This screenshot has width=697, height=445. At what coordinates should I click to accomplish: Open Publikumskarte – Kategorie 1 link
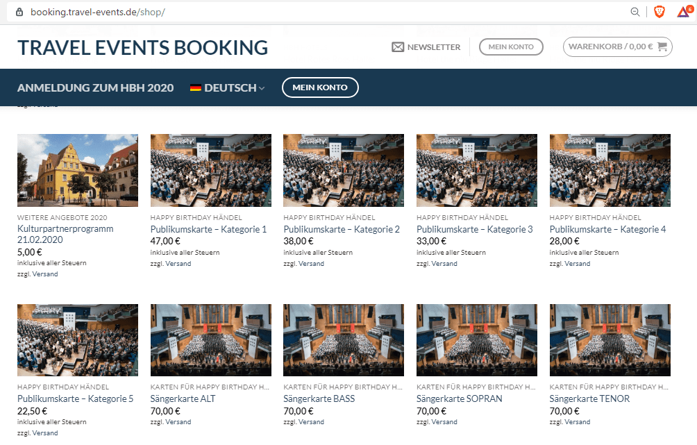pos(208,229)
